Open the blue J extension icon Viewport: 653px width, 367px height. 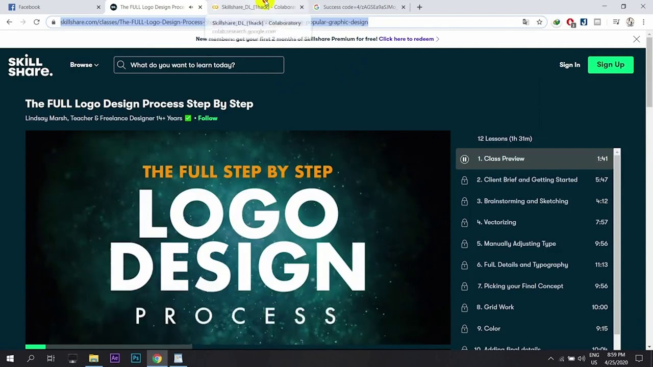[x=584, y=22]
